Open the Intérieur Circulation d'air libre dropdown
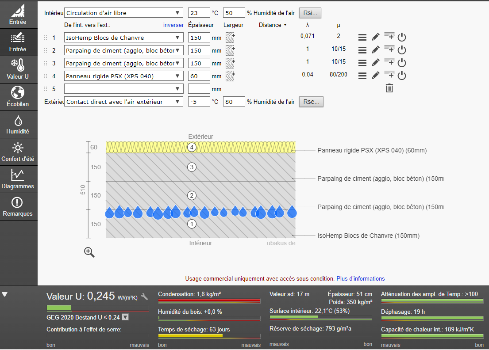 [x=123, y=13]
